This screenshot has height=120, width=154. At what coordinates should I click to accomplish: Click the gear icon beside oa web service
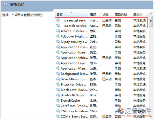(58, 26)
